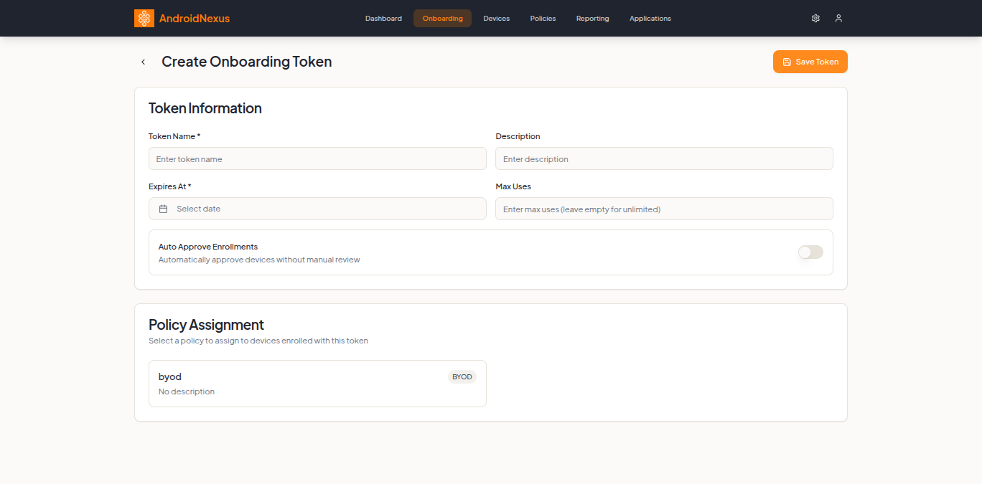Click the calendar icon in Expires At field
The height and width of the screenshot is (484, 982).
[x=164, y=208]
